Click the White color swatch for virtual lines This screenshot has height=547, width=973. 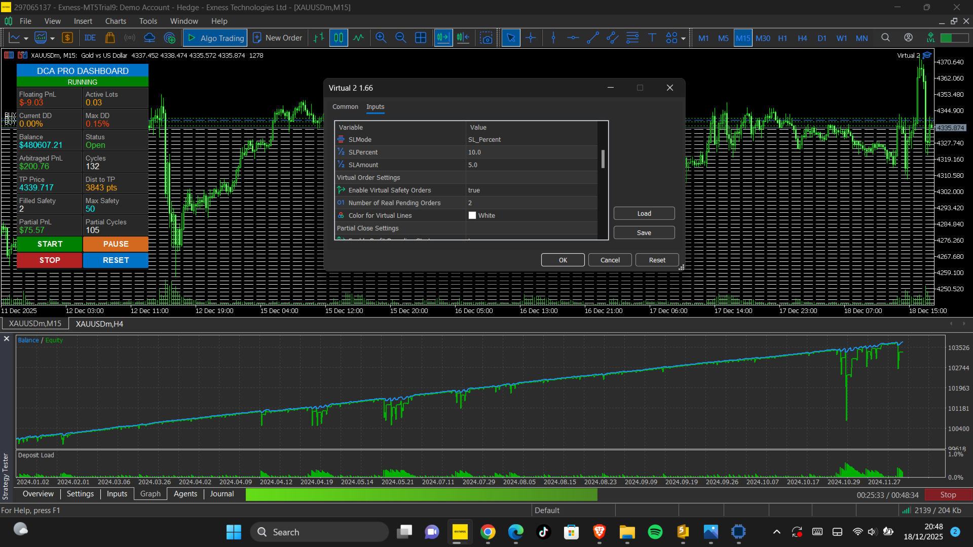(472, 216)
